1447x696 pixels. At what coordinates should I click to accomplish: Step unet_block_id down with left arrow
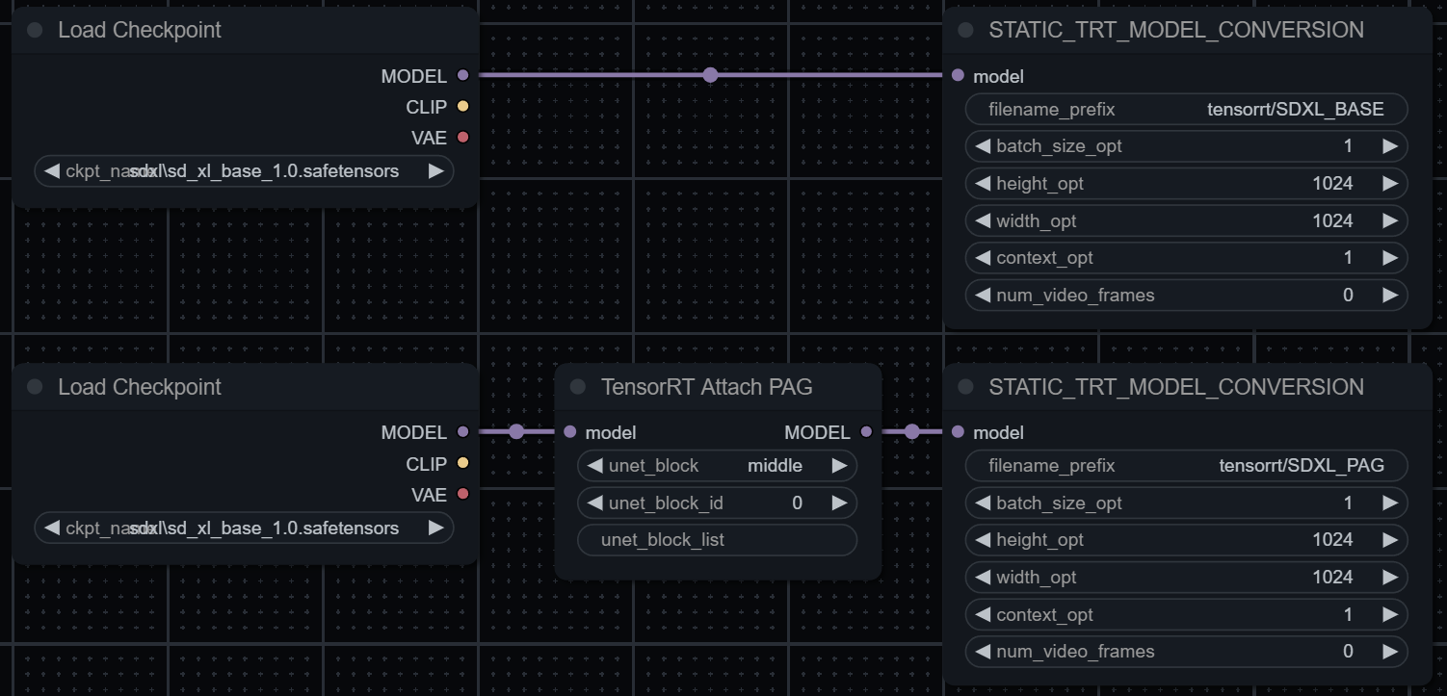click(593, 503)
